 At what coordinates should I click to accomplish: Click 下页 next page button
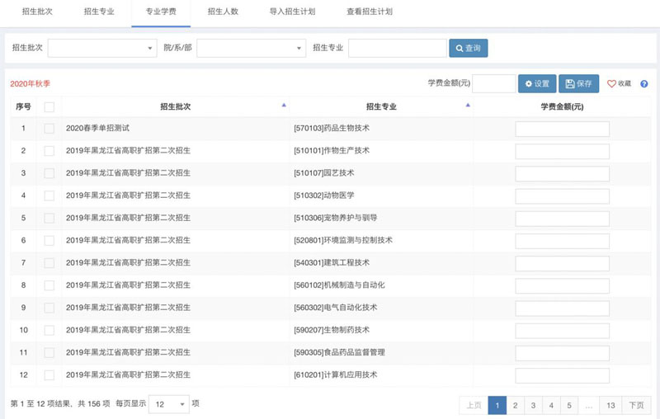(635, 405)
